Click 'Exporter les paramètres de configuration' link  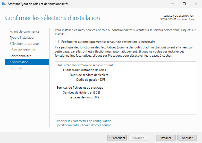point(83,121)
